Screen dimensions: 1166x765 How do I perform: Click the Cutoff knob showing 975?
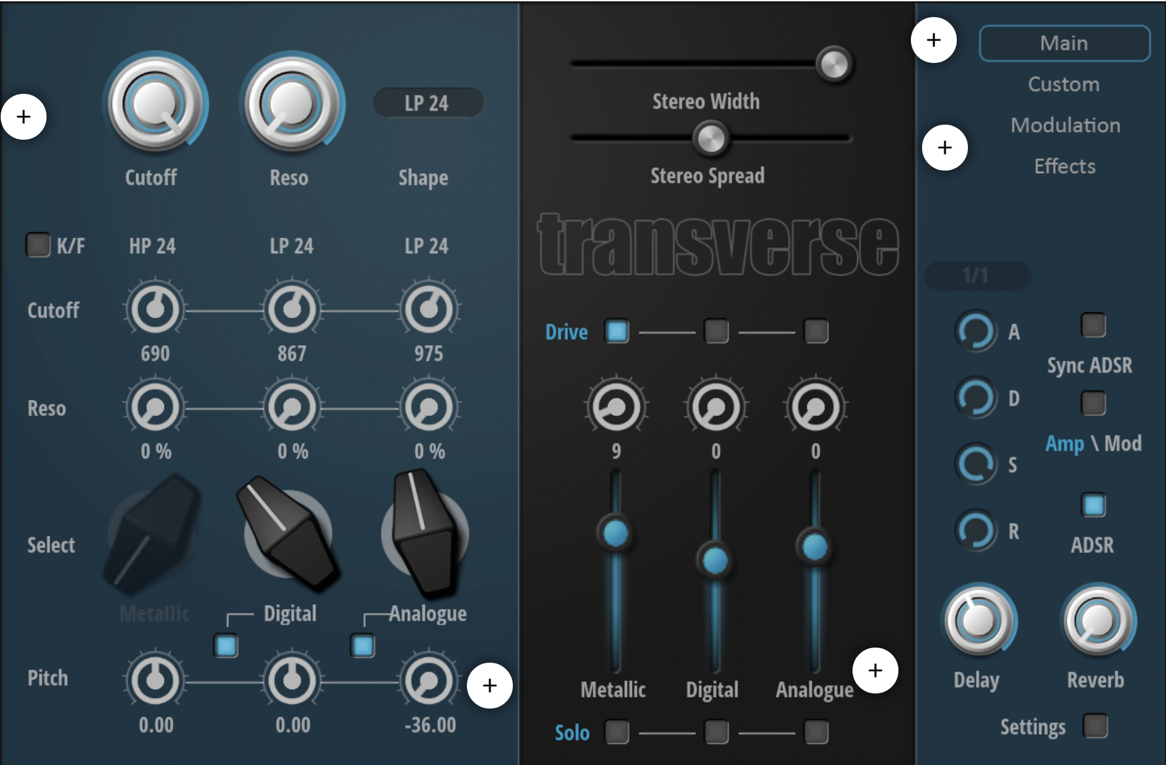pos(429,309)
